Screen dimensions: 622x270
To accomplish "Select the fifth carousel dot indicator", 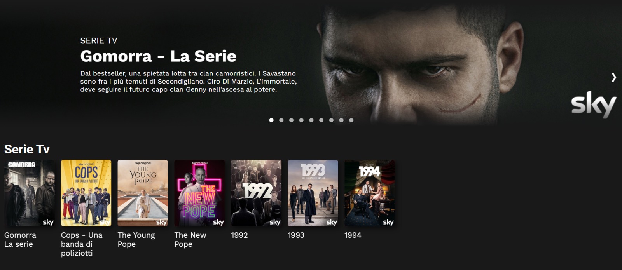I will [311, 120].
